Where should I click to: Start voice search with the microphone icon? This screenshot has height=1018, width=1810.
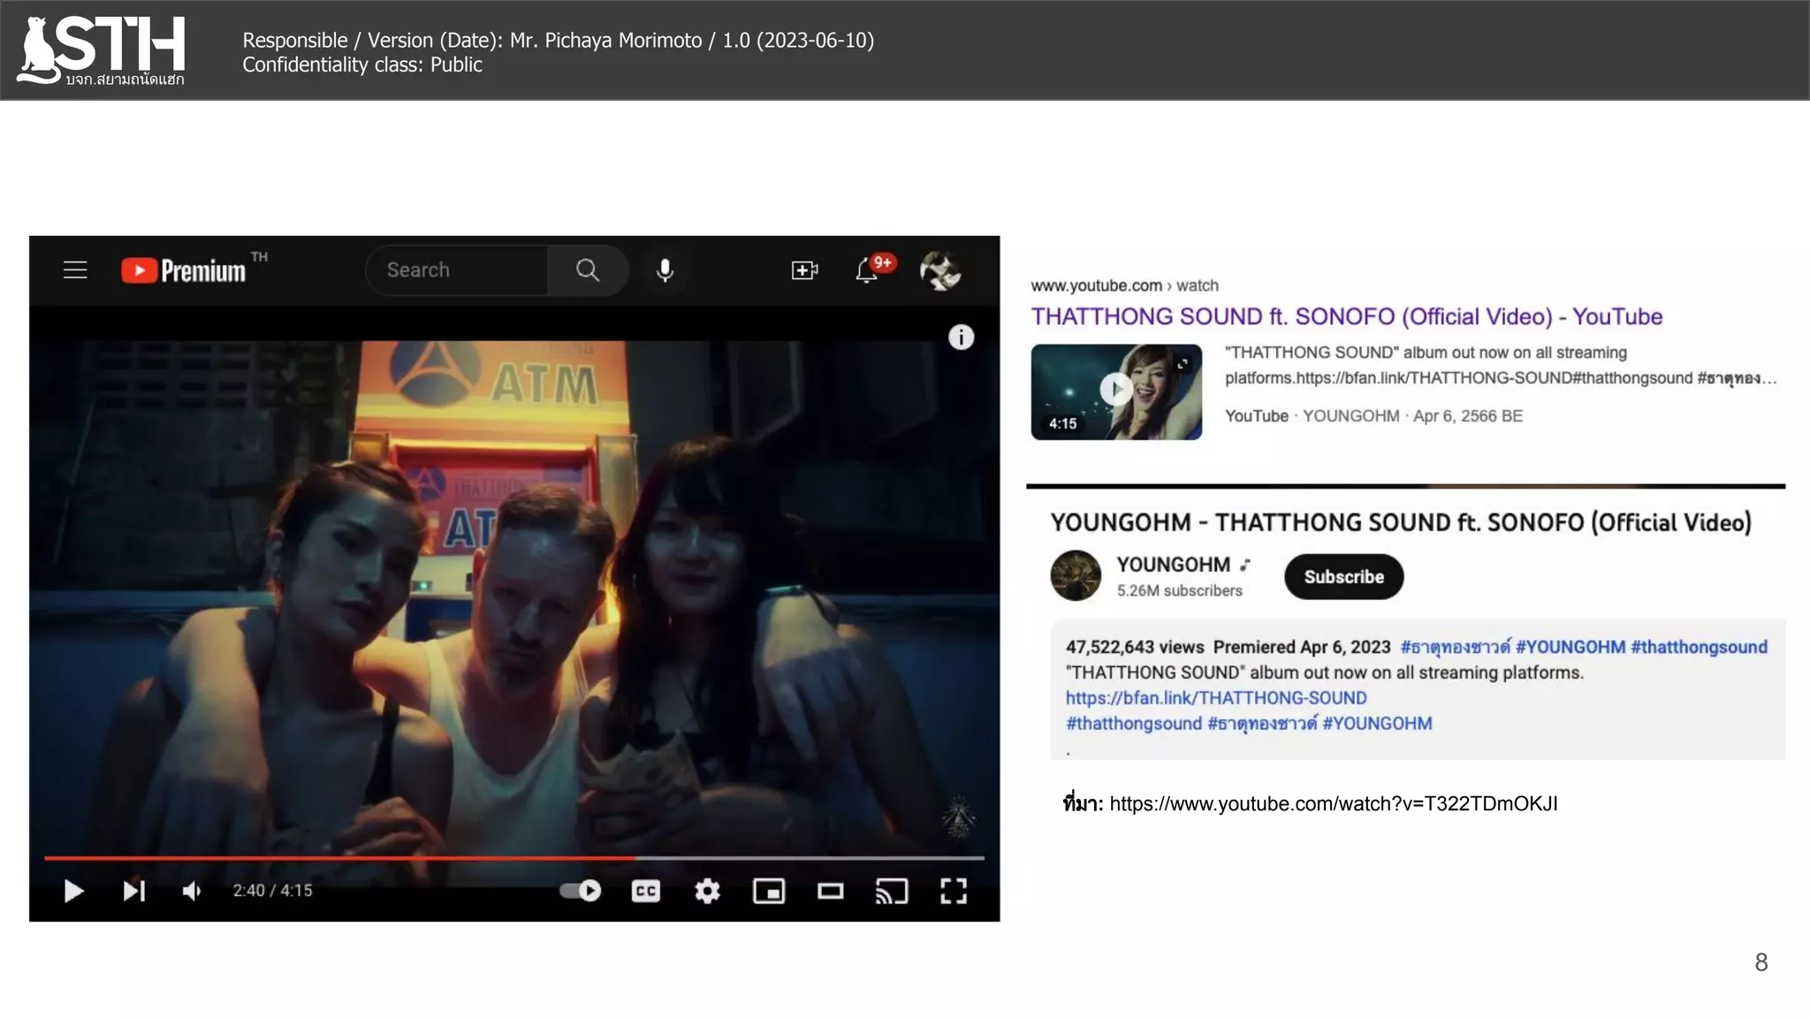tap(665, 270)
